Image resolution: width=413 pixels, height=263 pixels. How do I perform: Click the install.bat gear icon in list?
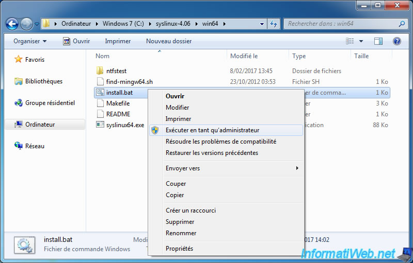coord(100,93)
